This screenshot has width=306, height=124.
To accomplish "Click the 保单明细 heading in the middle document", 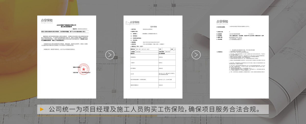I will coord(153,26).
